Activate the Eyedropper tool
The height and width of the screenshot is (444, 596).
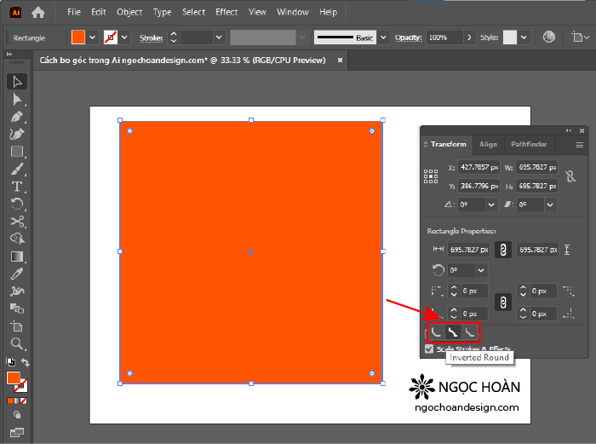(17, 274)
